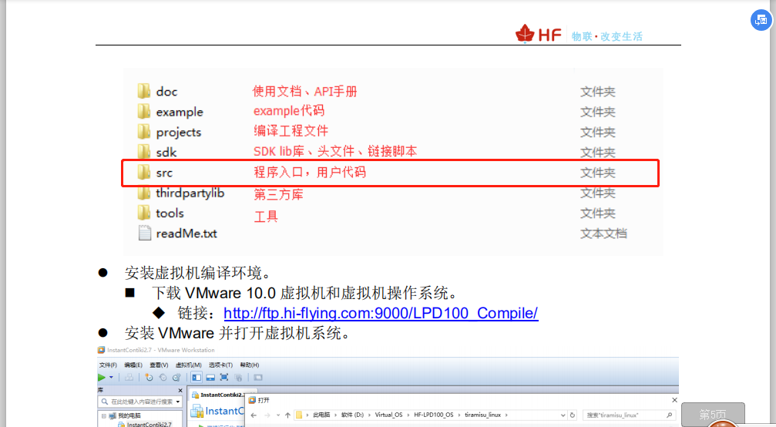Open the recent locations dropdown arrow
776x427 pixels.
(x=278, y=415)
